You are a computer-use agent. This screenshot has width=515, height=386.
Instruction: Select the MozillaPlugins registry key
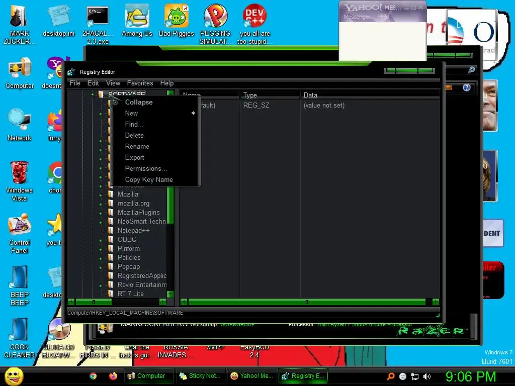click(139, 213)
